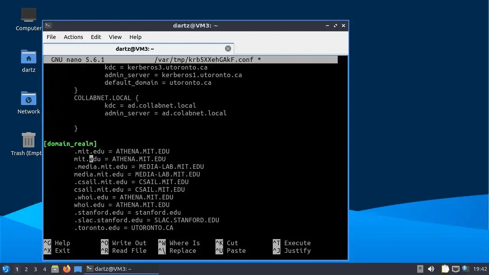This screenshot has width=489, height=275.
Task: Click the 'COLLABNET.LOCAL {' line
Action: coord(106,98)
